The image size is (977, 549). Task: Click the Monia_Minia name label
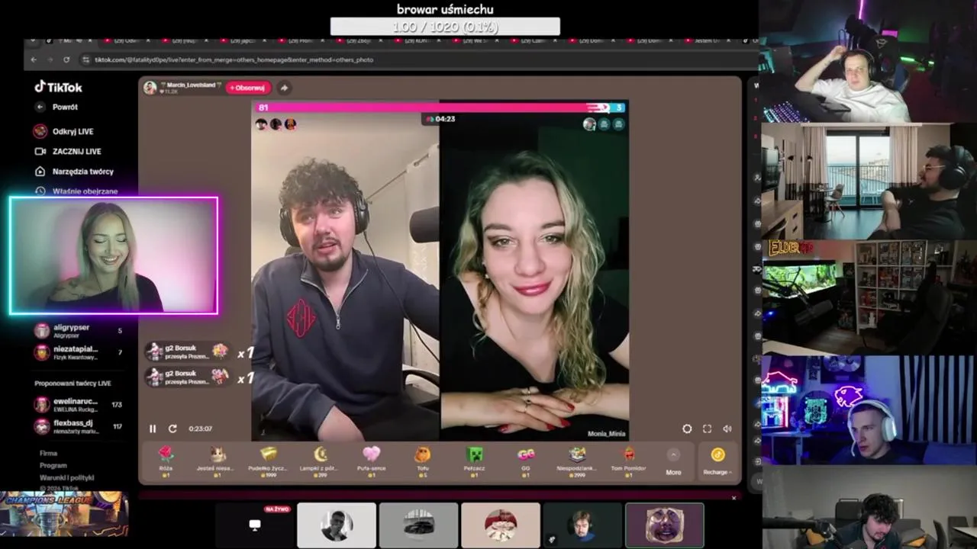(x=606, y=434)
